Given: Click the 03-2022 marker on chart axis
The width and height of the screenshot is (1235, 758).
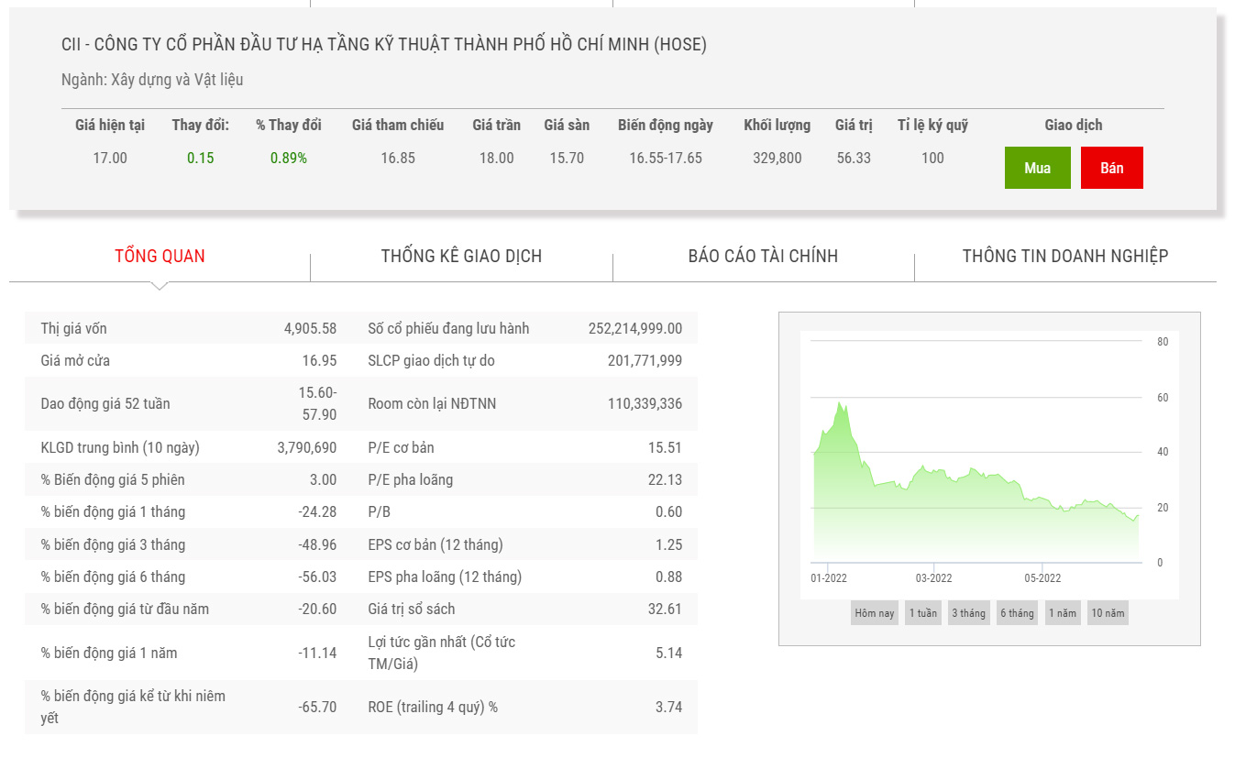Looking at the screenshot, I should [933, 577].
